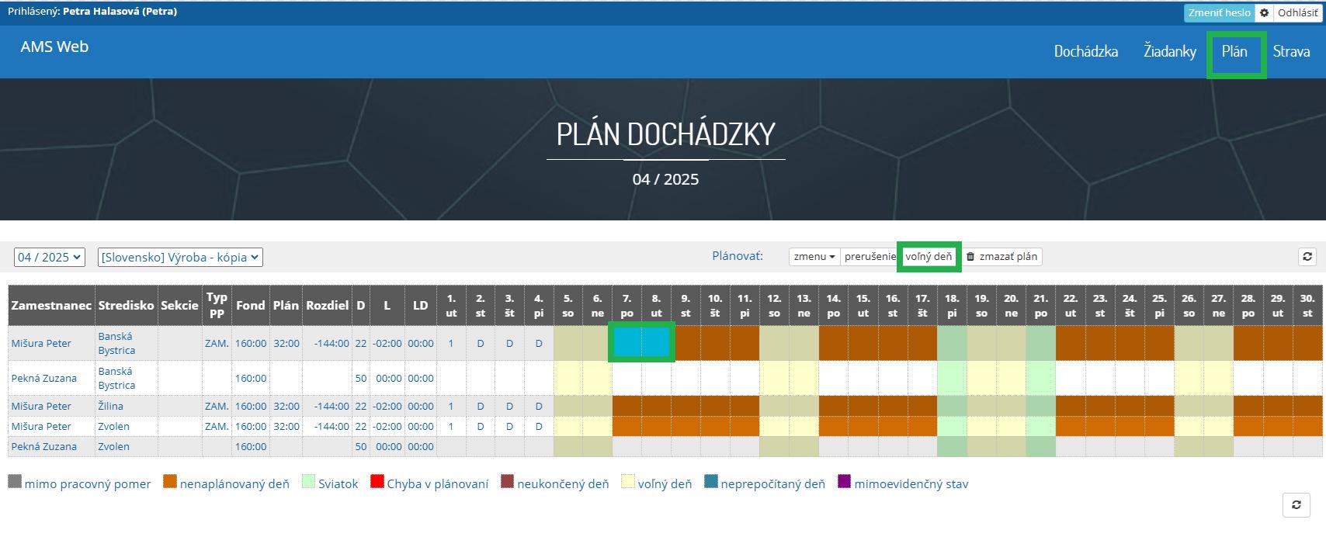Click 'Chyba v plánovaní' legend text
The width and height of the screenshot is (1326, 537).
438,483
